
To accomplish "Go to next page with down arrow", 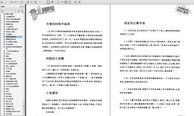I will (2, 2).
